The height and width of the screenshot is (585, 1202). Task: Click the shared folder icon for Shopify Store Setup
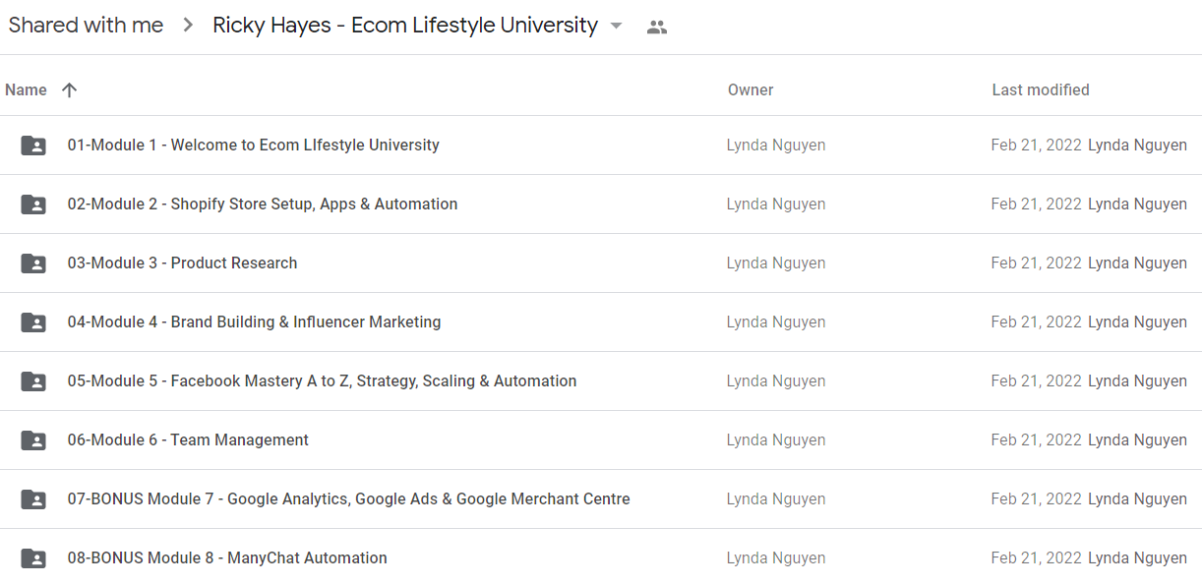(33, 205)
